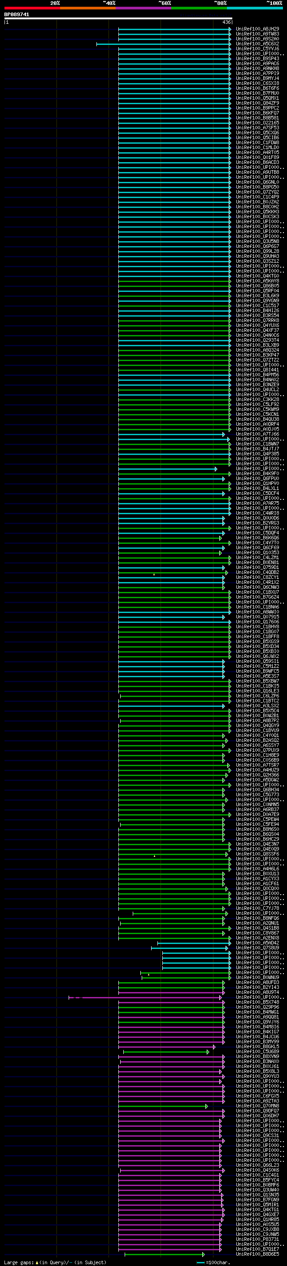Click the green alignment bar of UniRef100_B8D6E5

(164, 1254)
